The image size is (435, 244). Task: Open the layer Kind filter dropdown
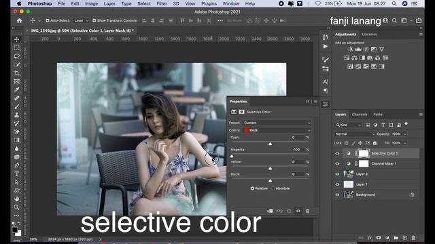coord(348,125)
